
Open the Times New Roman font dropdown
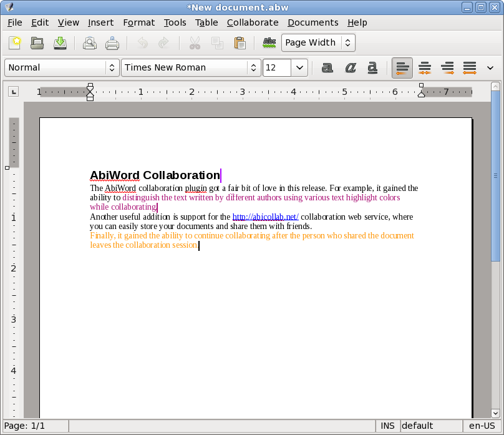[x=191, y=67]
